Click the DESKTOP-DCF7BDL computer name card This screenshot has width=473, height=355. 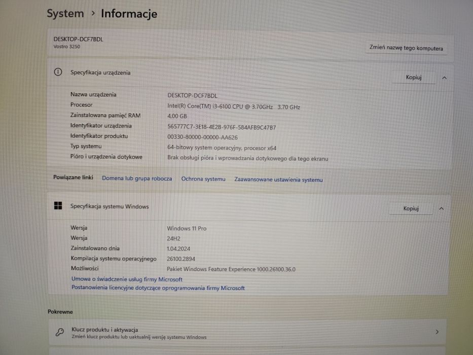[250, 44]
